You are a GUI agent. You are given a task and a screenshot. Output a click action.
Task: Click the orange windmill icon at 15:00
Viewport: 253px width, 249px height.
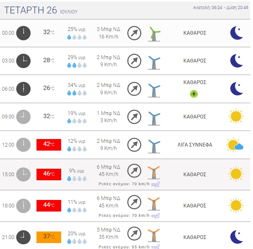tap(154, 172)
